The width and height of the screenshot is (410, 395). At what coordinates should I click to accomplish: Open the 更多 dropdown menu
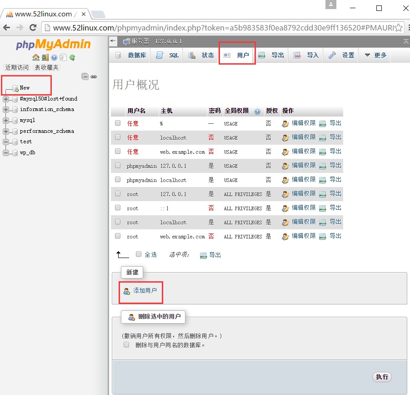(x=375, y=55)
